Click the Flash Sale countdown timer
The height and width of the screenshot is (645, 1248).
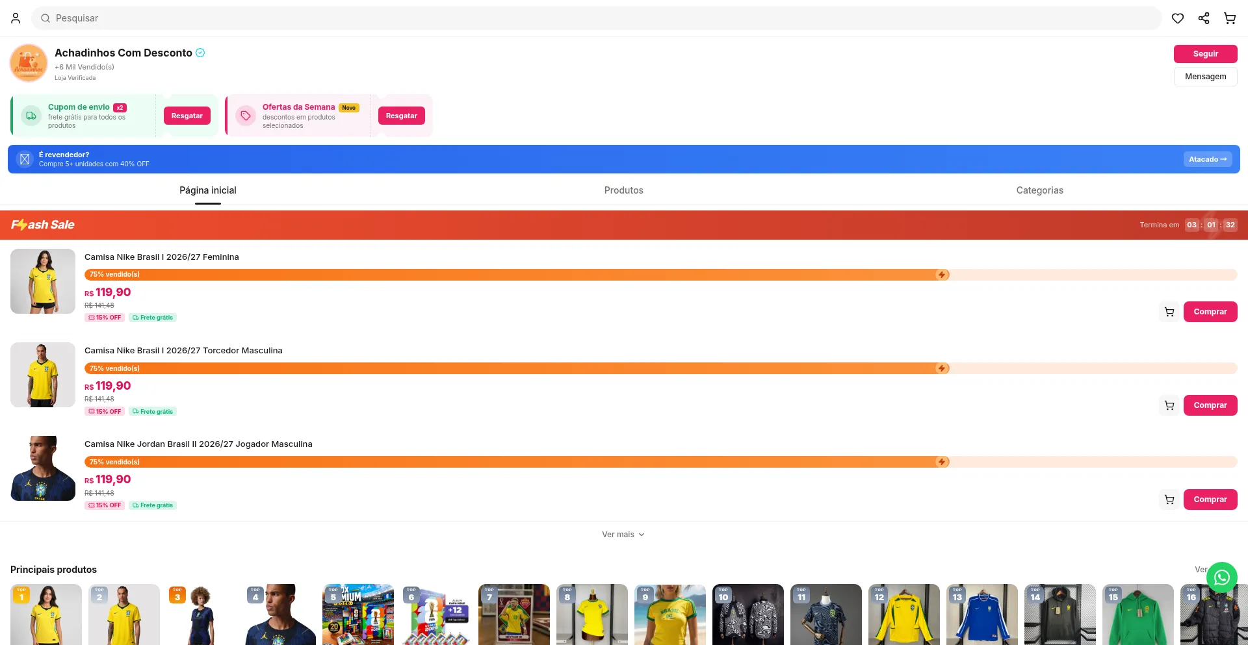point(1211,225)
